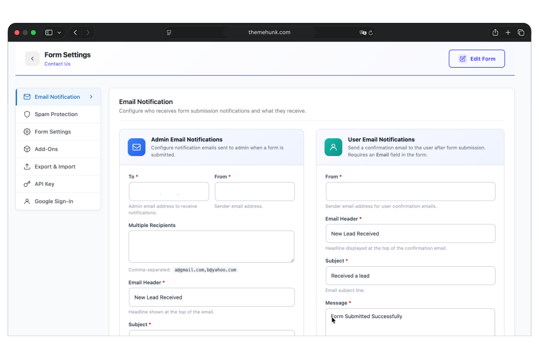Expand the Email Notification chevron arrow
The image size is (539, 359).
pos(91,97)
